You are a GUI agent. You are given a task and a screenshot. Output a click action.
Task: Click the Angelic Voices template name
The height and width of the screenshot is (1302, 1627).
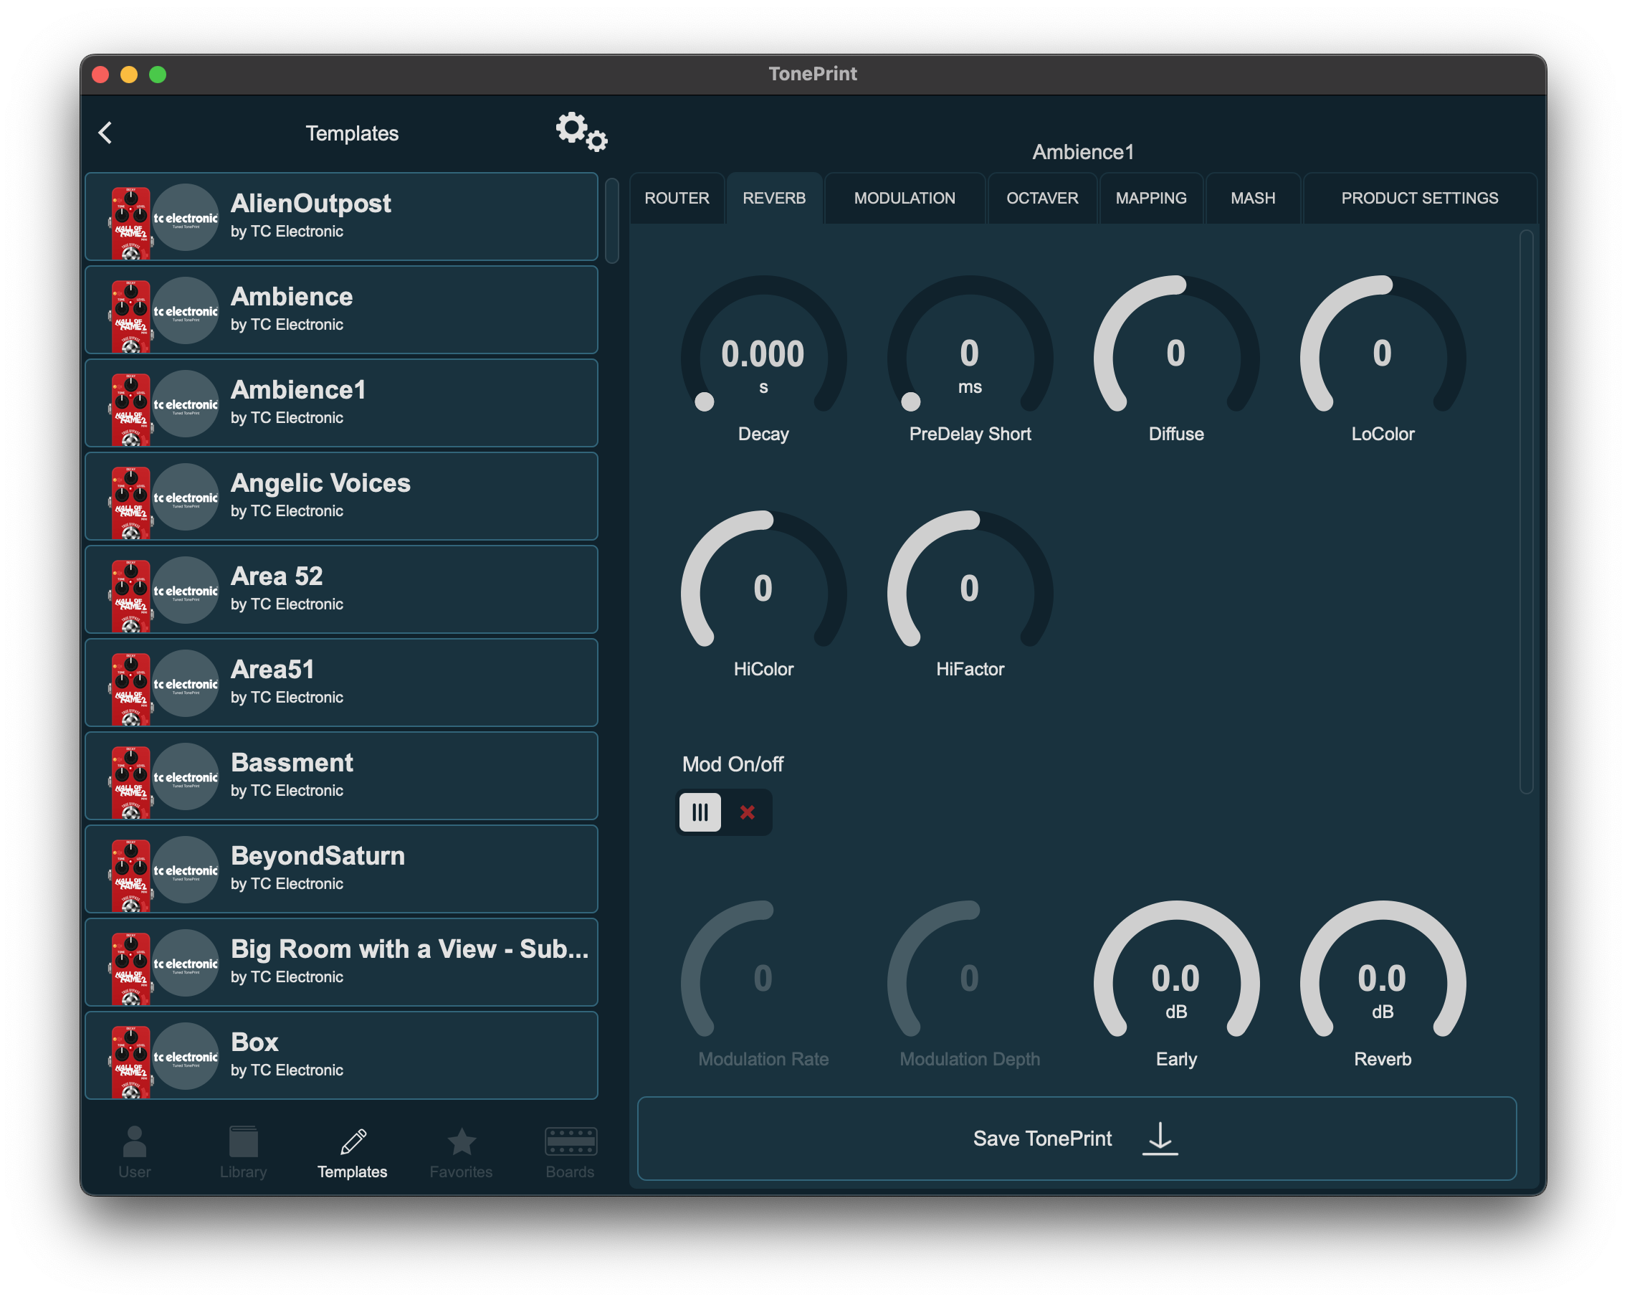pyautogui.click(x=320, y=483)
